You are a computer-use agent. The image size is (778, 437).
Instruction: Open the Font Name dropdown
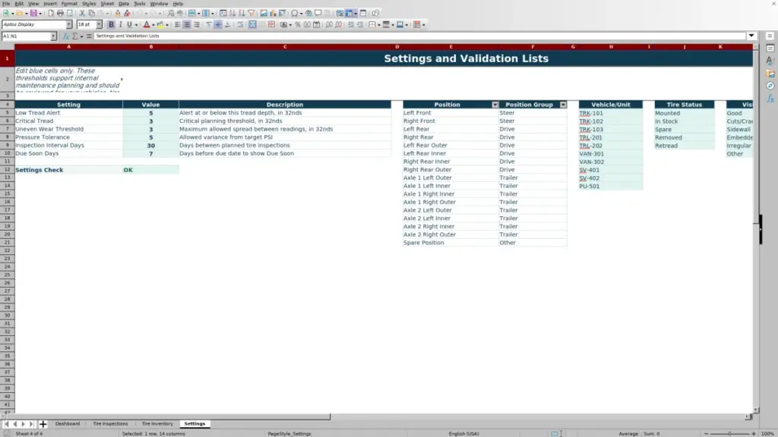tap(68, 24)
